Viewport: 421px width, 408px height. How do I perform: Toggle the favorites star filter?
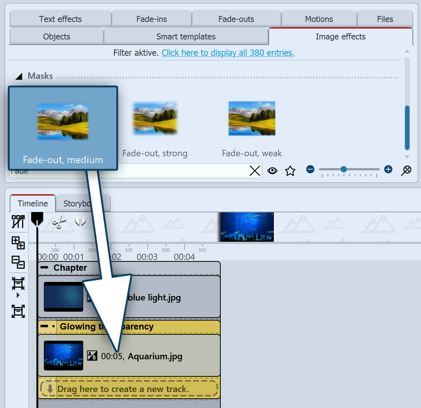[x=290, y=171]
